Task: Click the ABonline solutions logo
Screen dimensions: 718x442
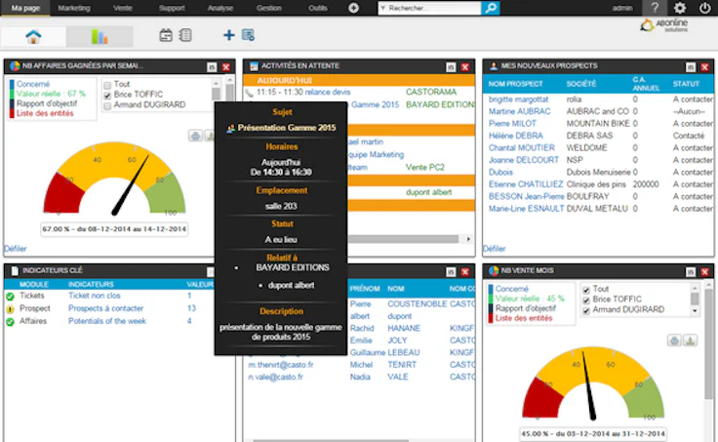Action: [664, 25]
